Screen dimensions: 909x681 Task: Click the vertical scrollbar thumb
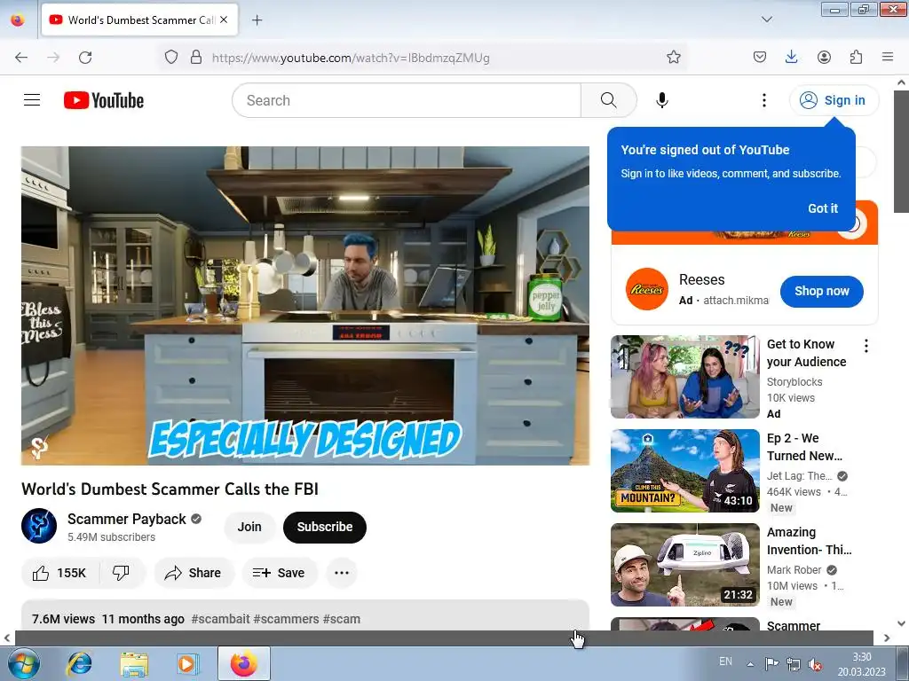click(901, 151)
